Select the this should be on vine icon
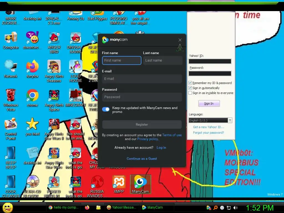The width and height of the screenshot is (284, 213). [x=75, y=129]
